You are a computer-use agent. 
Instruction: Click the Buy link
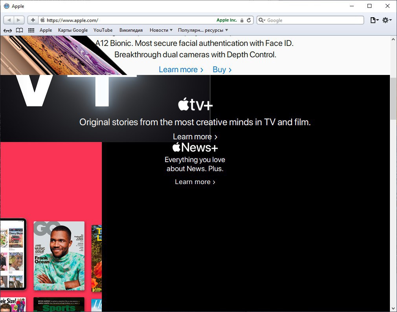(x=222, y=69)
